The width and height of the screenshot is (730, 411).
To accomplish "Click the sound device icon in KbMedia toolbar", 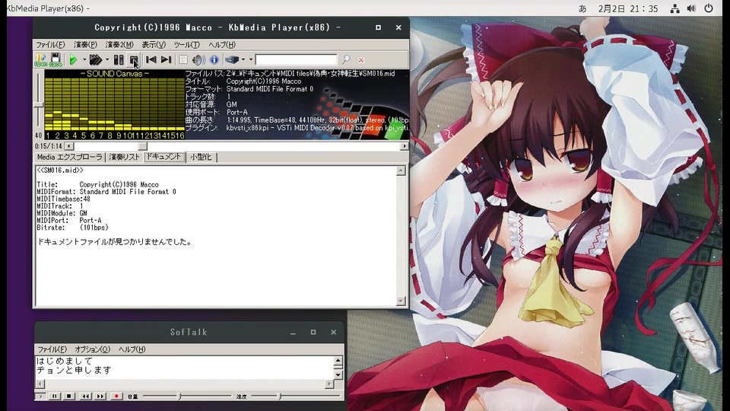I will 232,59.
